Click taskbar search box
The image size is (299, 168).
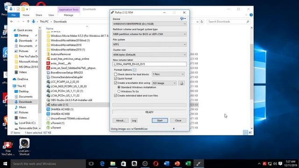click(48, 164)
